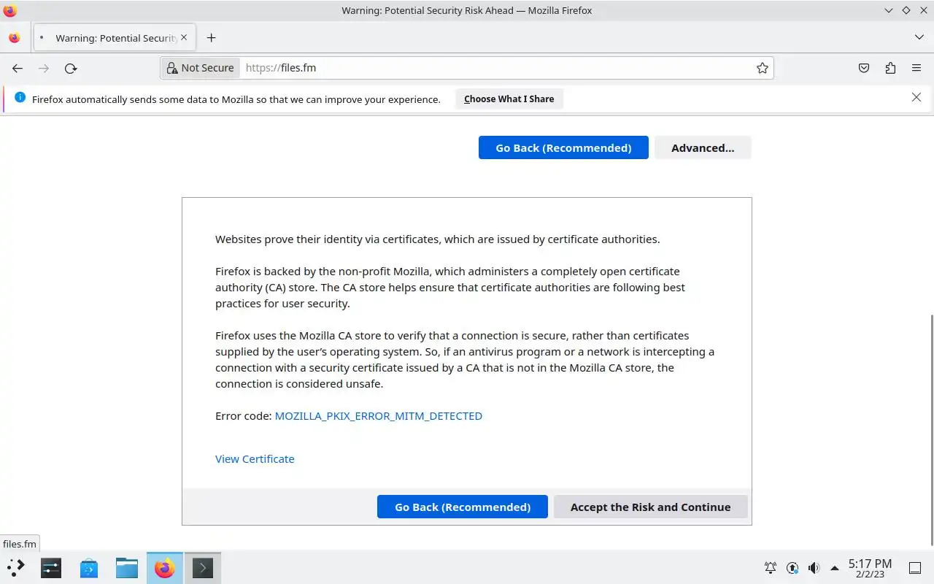Image resolution: width=934 pixels, height=584 pixels.
Task: Open a new tab with the plus icon
Action: click(x=211, y=38)
